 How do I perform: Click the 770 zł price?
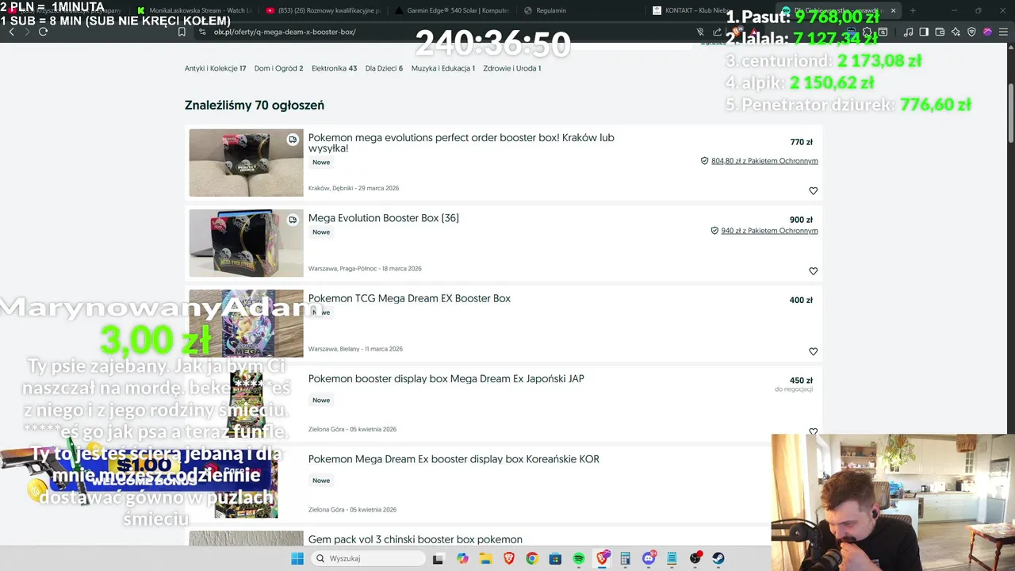801,143
